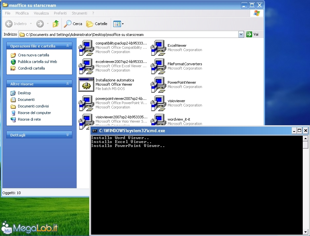The height and width of the screenshot is (236, 310).
Task: Click the Documenti condivisi folder icon
Action: [x=13, y=106]
